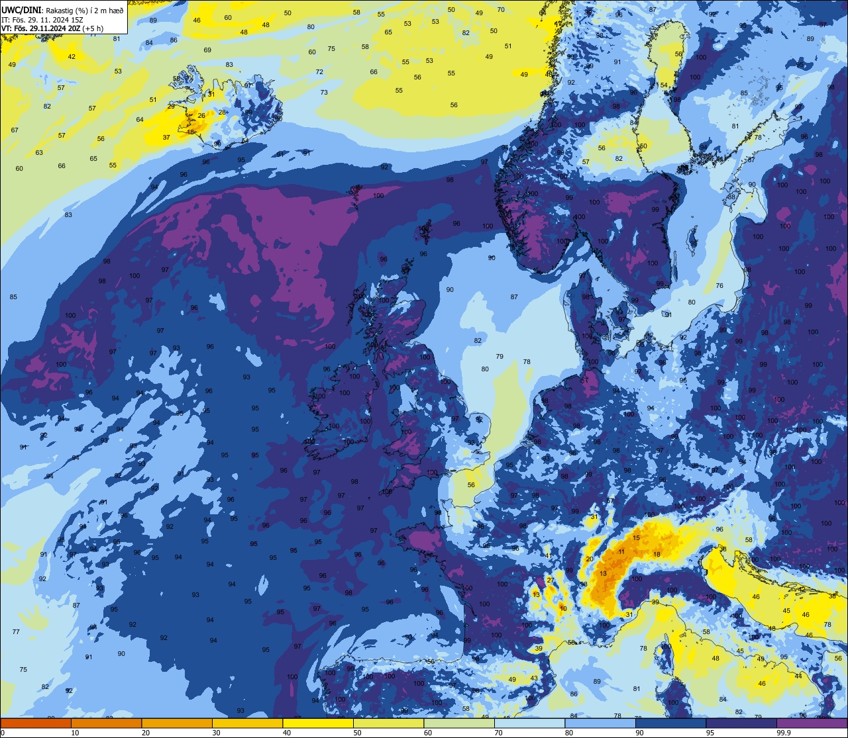Screen dimensions: 848x738
Task: Click the map value '37' southwest of Iceland
Action: (x=166, y=138)
